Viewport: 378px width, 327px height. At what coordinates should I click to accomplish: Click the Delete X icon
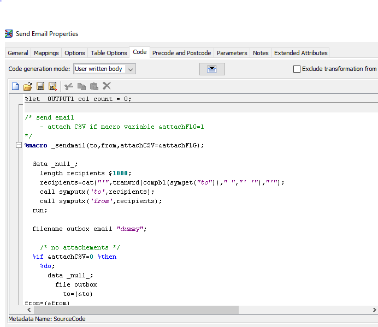coord(107,86)
